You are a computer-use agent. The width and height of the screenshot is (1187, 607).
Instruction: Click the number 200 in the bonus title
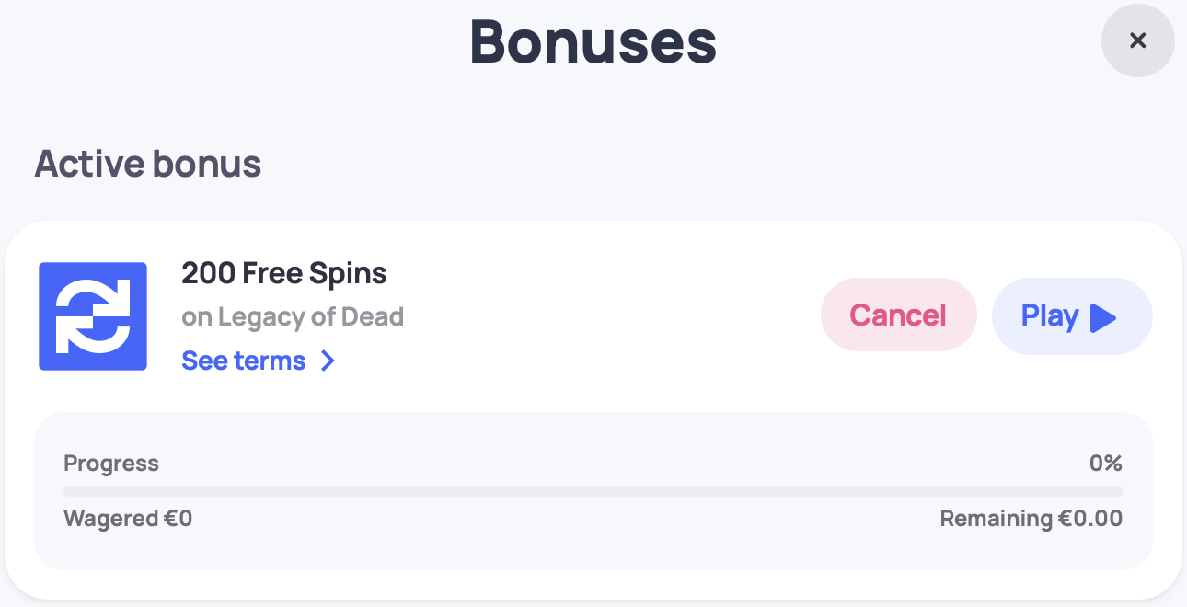pyautogui.click(x=208, y=273)
